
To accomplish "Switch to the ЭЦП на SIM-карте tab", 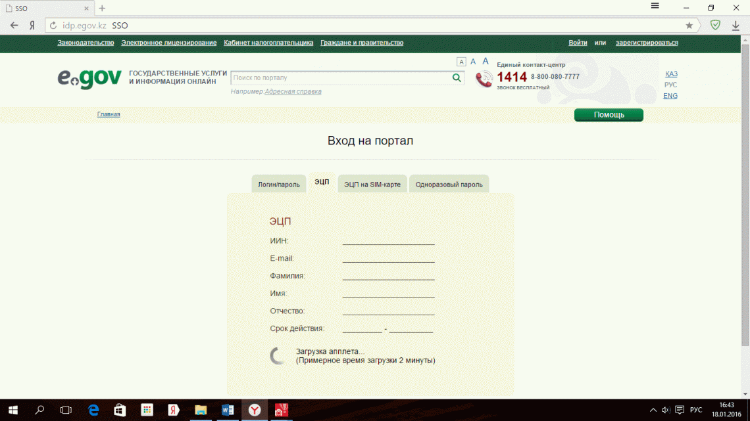I will pyautogui.click(x=372, y=183).
